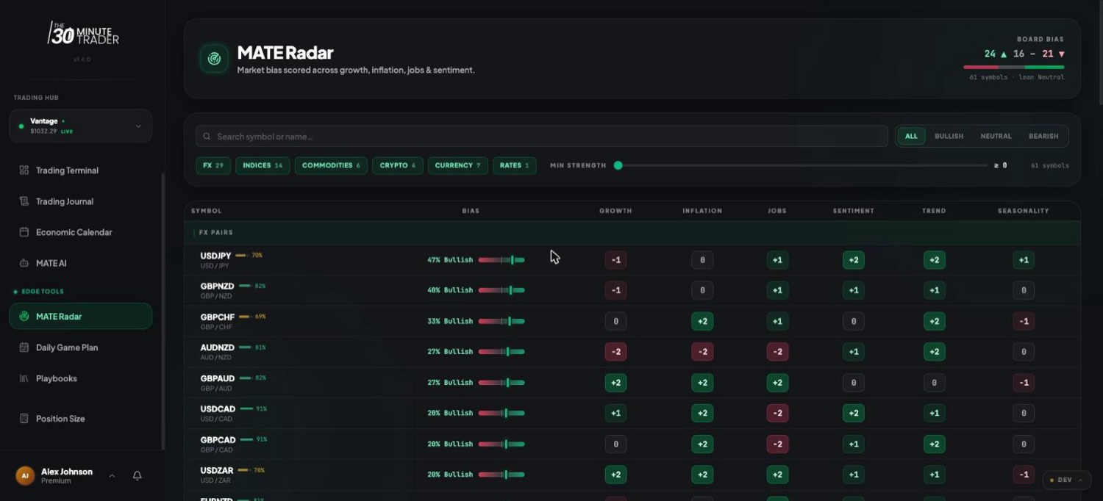Click the Economic Calendar icon
The height and width of the screenshot is (501, 1103).
[24, 232]
